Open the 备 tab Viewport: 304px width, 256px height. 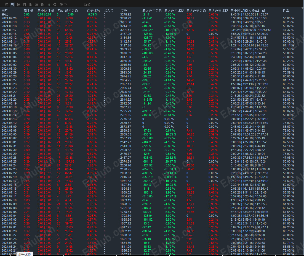[x=55, y=5]
